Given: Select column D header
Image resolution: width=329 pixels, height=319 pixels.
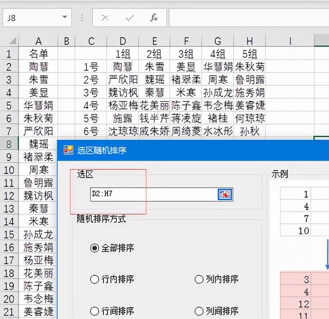Looking at the screenshot, I should [122, 41].
